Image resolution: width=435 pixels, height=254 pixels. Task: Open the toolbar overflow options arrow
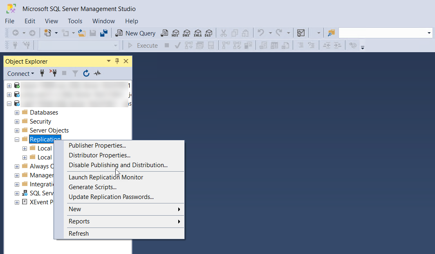pyautogui.click(x=362, y=47)
